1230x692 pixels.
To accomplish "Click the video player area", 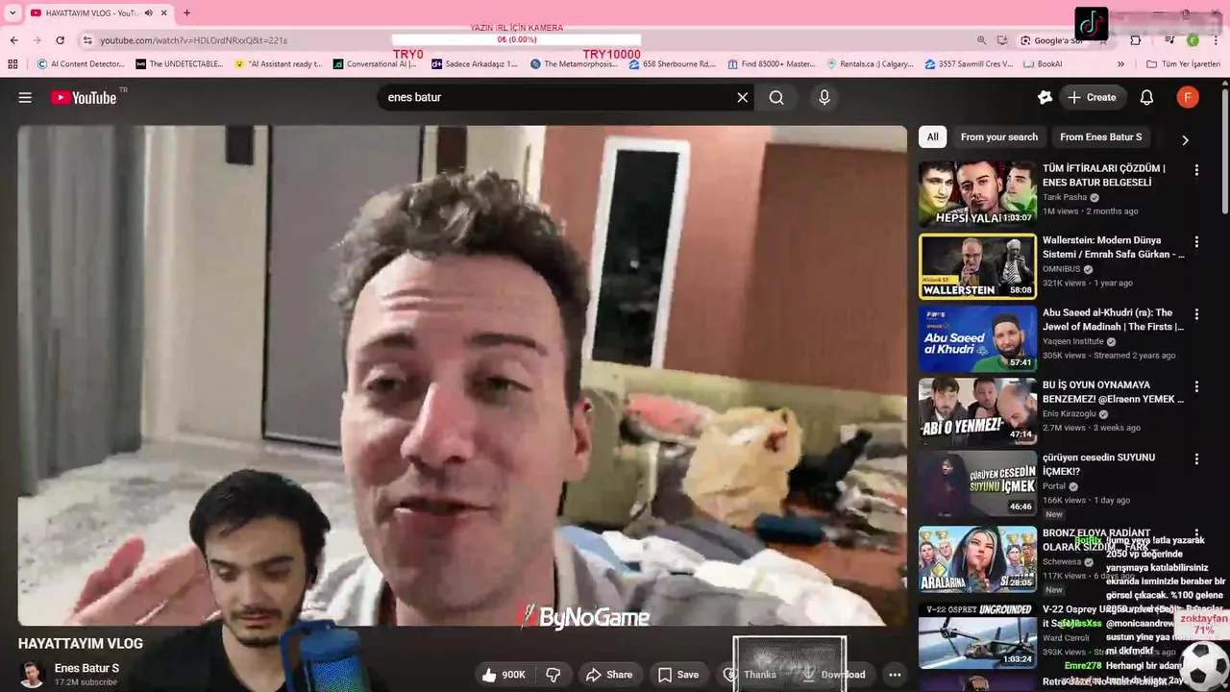I will point(462,376).
